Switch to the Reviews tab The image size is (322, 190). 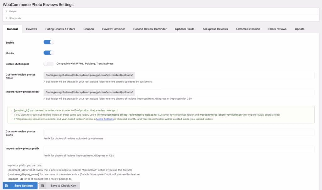31,29
